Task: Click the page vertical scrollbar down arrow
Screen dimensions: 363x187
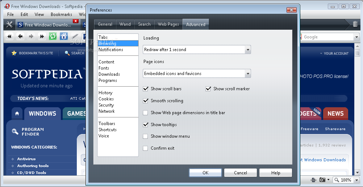Action: coord(357,173)
